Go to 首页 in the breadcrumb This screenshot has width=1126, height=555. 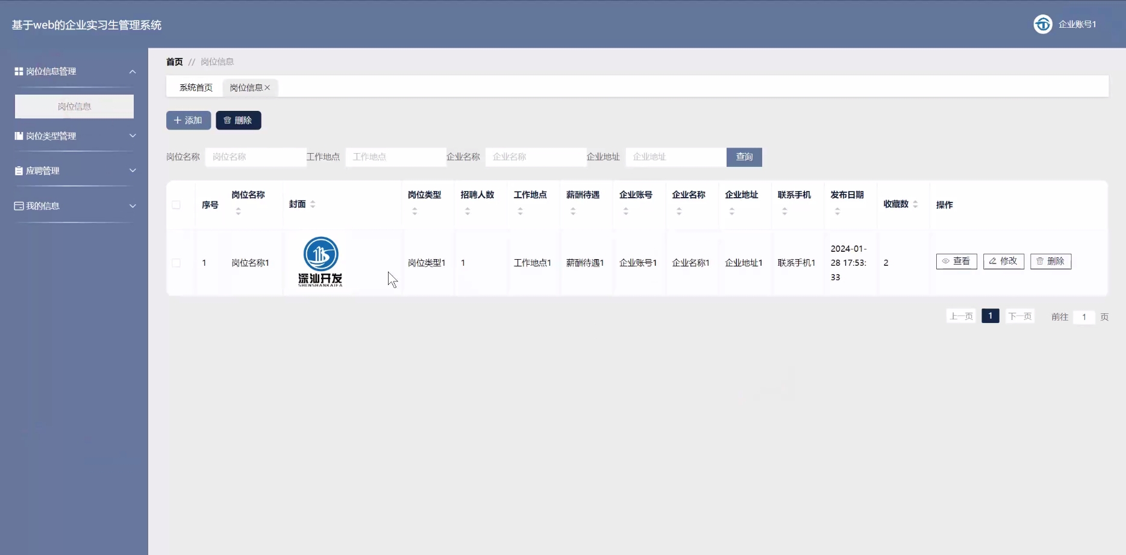[175, 62]
